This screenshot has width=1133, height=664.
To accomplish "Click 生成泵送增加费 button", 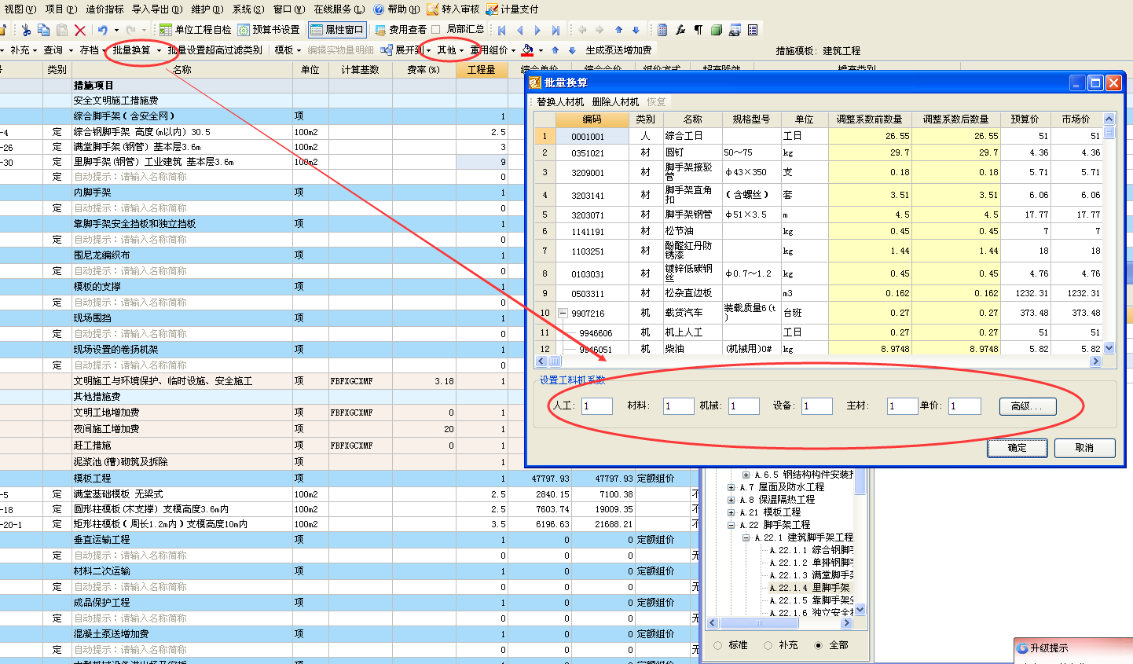I will (x=618, y=50).
